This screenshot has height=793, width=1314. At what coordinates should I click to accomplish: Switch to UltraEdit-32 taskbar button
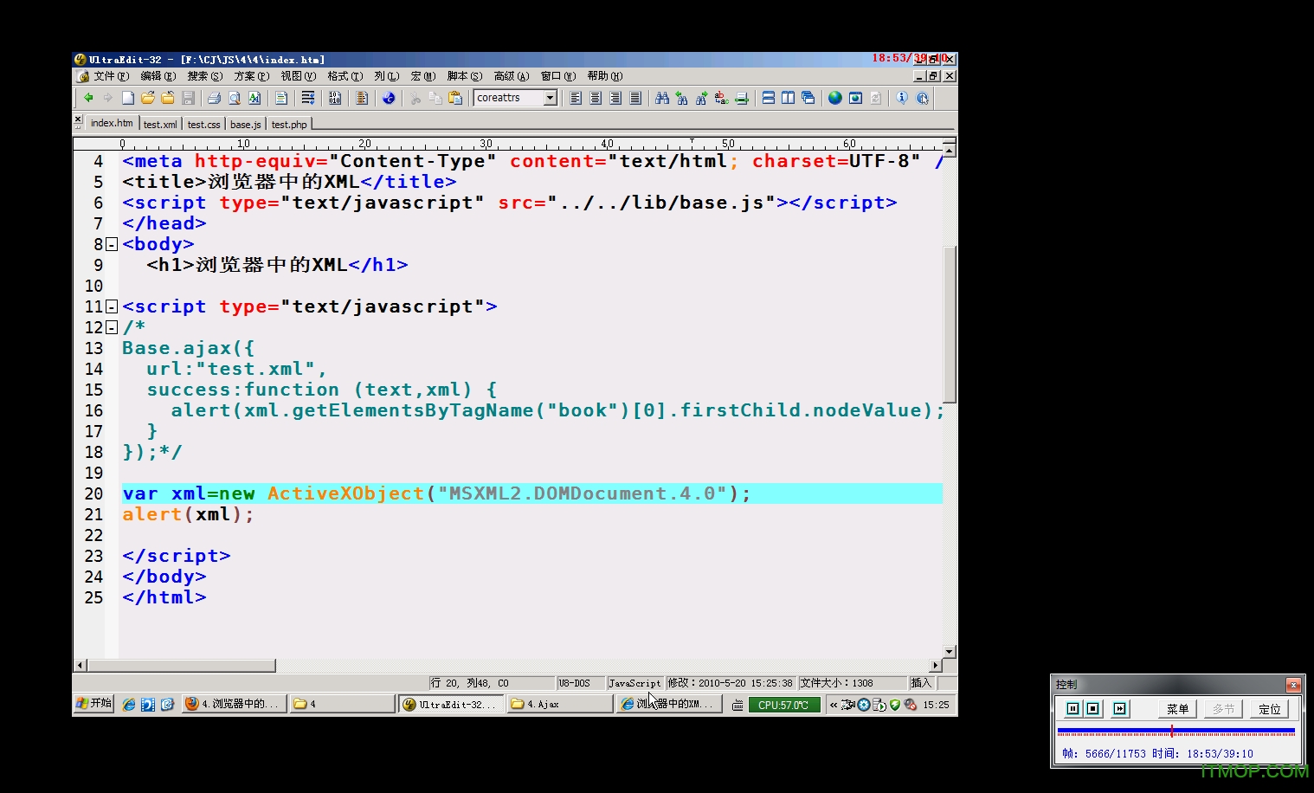[x=451, y=704]
